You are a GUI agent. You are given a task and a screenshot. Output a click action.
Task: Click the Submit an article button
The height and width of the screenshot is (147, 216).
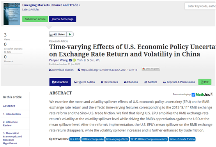point(35,19)
